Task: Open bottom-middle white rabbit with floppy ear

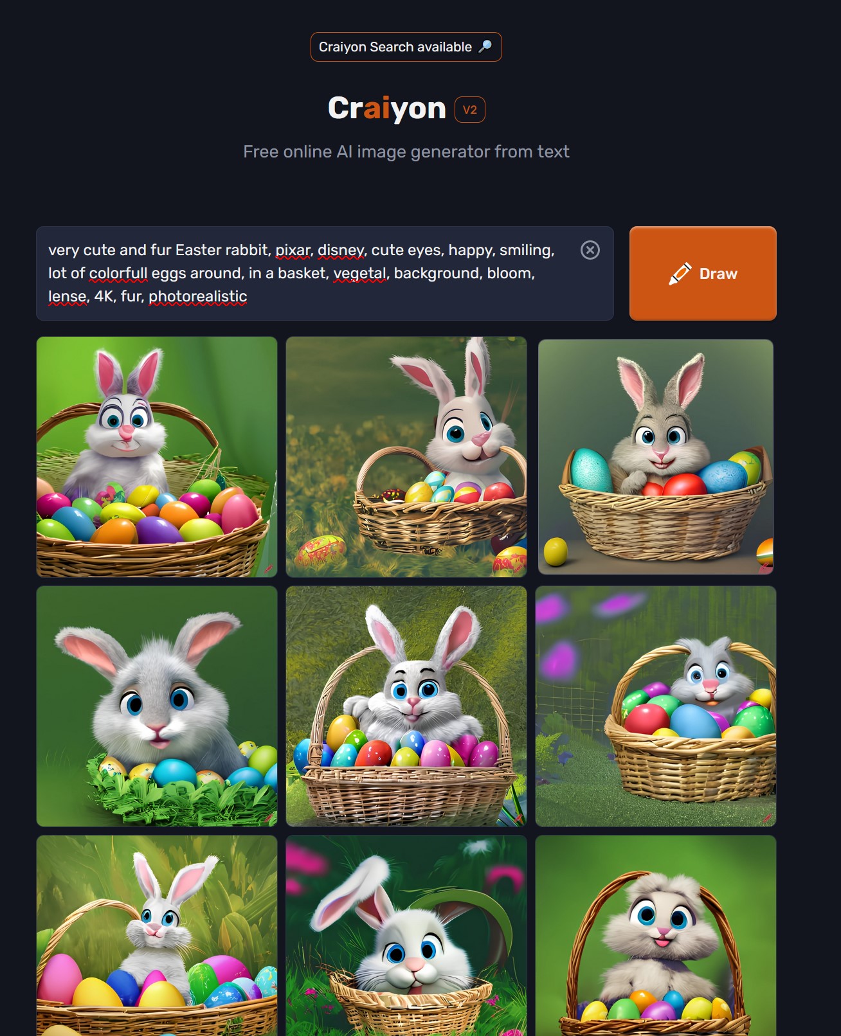Action: pyautogui.click(x=406, y=936)
